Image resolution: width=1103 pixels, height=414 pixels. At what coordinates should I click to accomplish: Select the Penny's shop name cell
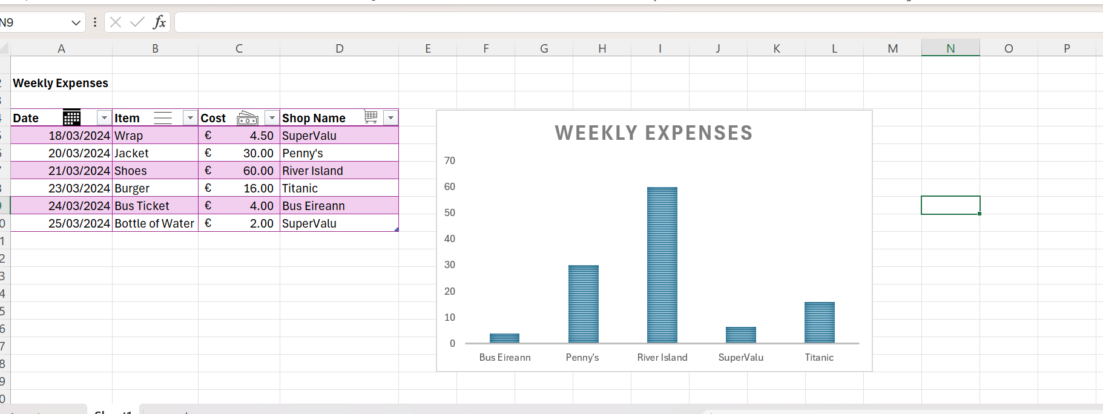coord(340,153)
